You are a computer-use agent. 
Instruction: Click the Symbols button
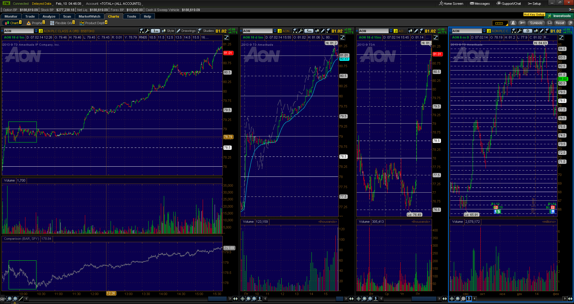point(536,23)
